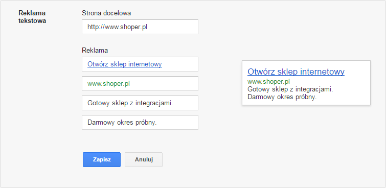Click the display URL field showing www.shoper.pl
Viewport: 386px width, 188px height.
[x=140, y=84]
